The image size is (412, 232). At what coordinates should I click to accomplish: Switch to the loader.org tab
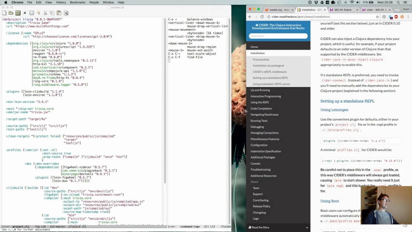click(278, 10)
